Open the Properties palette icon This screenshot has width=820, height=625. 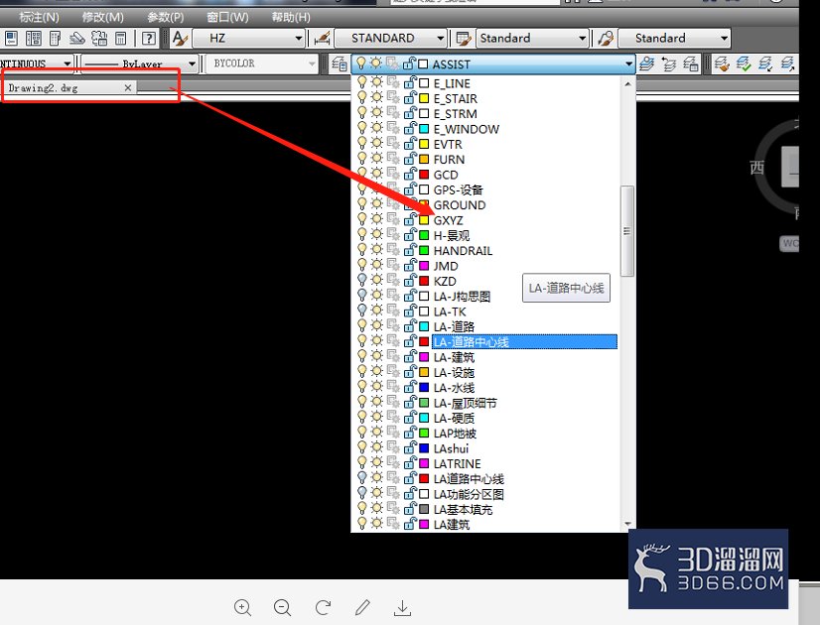point(11,38)
